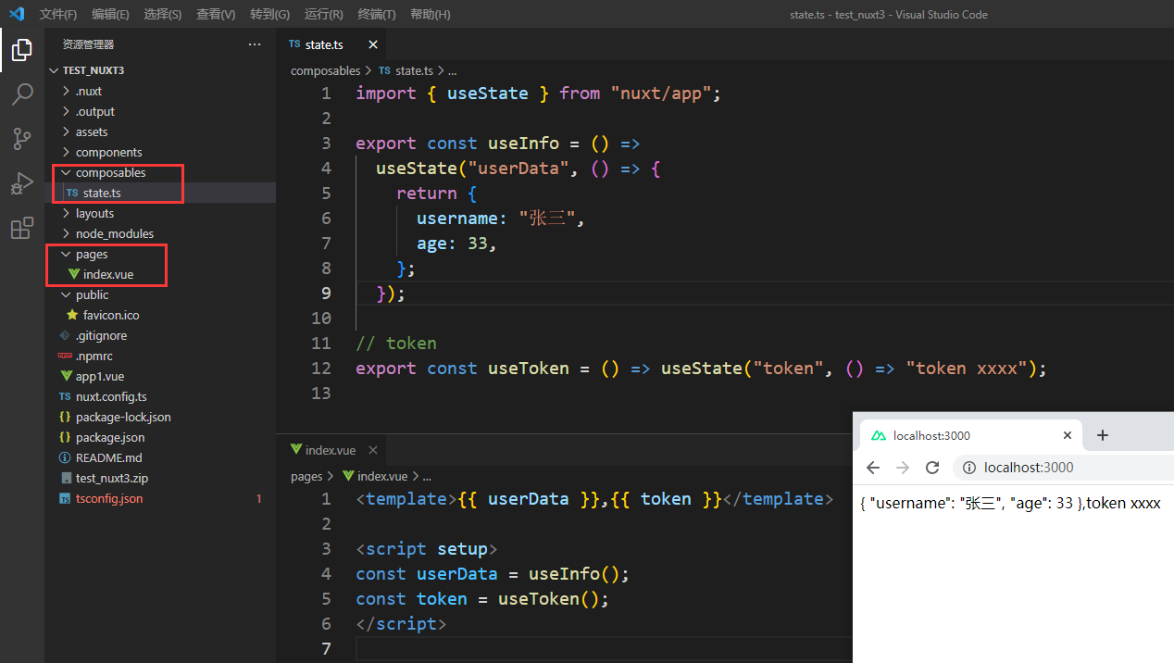Viewport: 1174px width, 663px height.
Task: Click composables in the breadcrumb path
Action: pyautogui.click(x=325, y=70)
